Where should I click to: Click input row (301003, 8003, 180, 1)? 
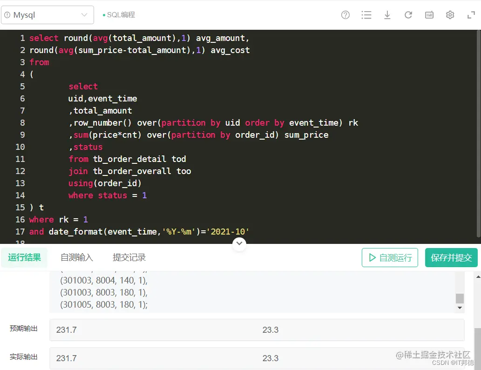104,292
